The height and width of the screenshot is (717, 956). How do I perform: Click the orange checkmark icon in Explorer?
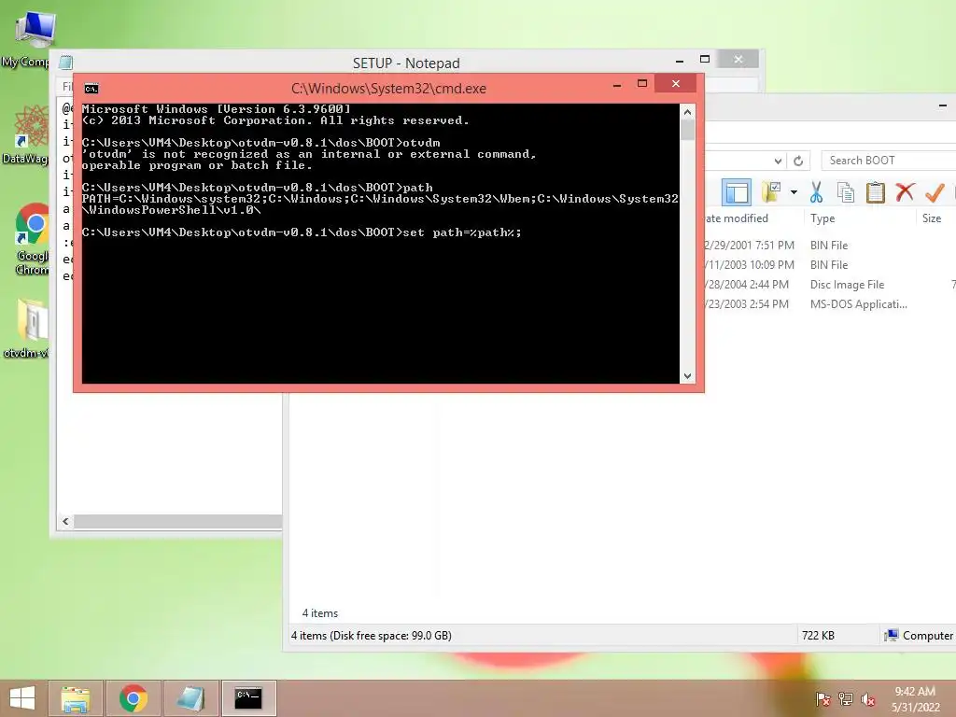(x=934, y=192)
